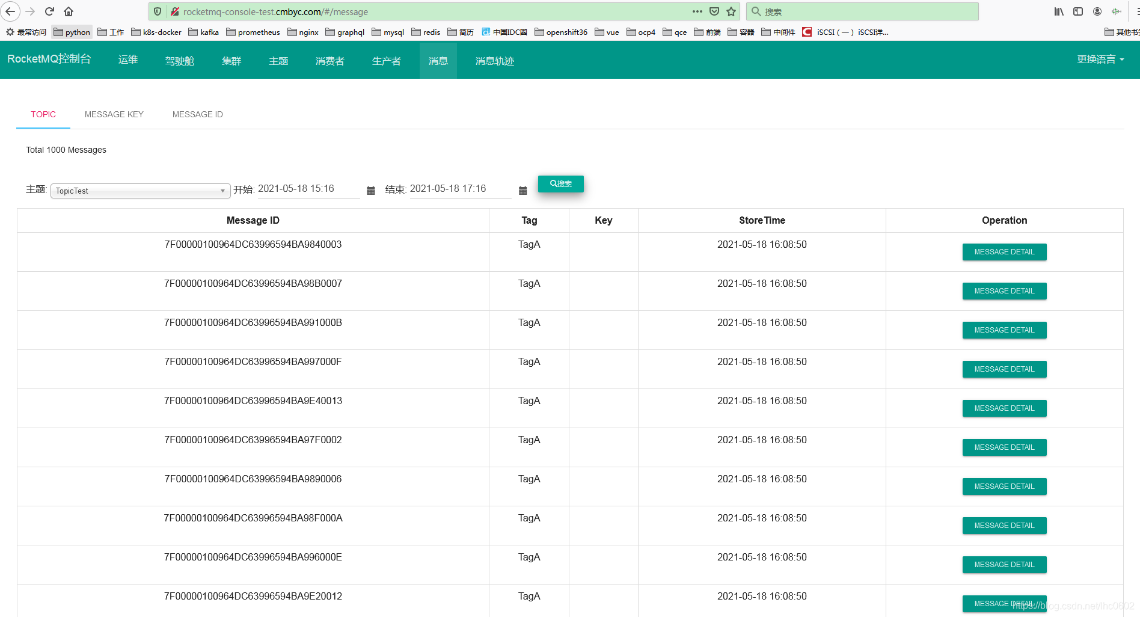Image resolution: width=1140 pixels, height=617 pixels.
Task: Open the page actions ellipsis menu
Action: [x=697, y=11]
